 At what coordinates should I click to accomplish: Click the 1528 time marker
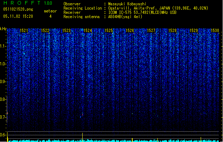tap(172, 31)
